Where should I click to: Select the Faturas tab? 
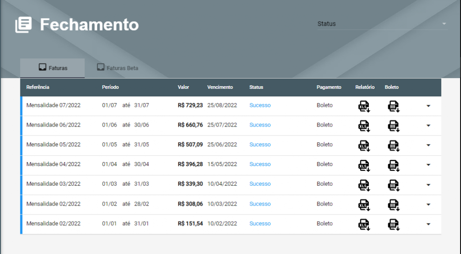click(53, 68)
